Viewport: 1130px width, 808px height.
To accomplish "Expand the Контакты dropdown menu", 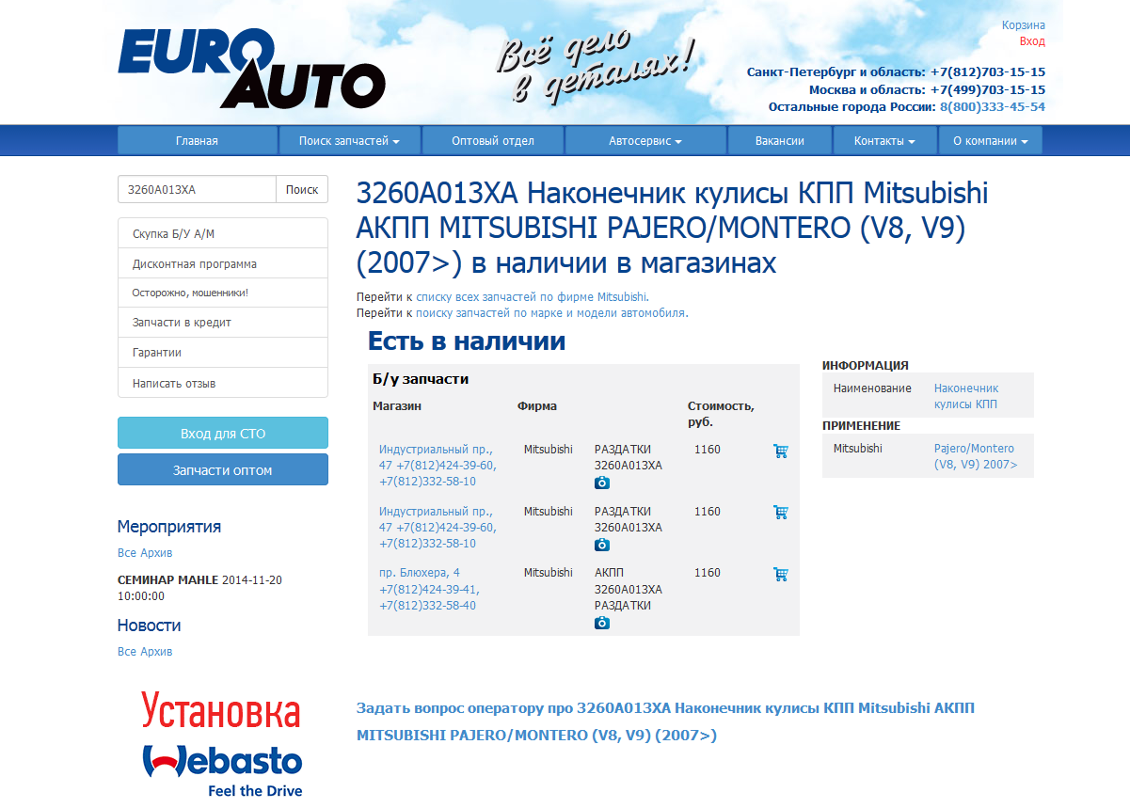I will coord(885,141).
